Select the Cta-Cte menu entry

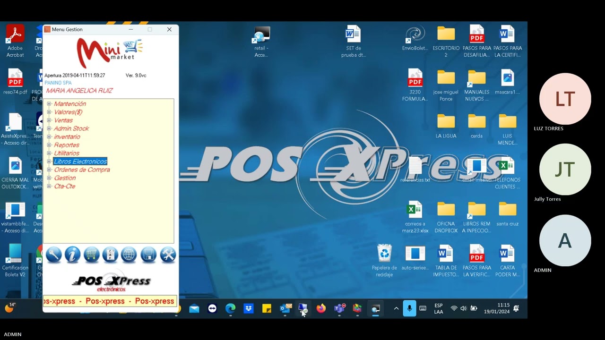(65, 187)
